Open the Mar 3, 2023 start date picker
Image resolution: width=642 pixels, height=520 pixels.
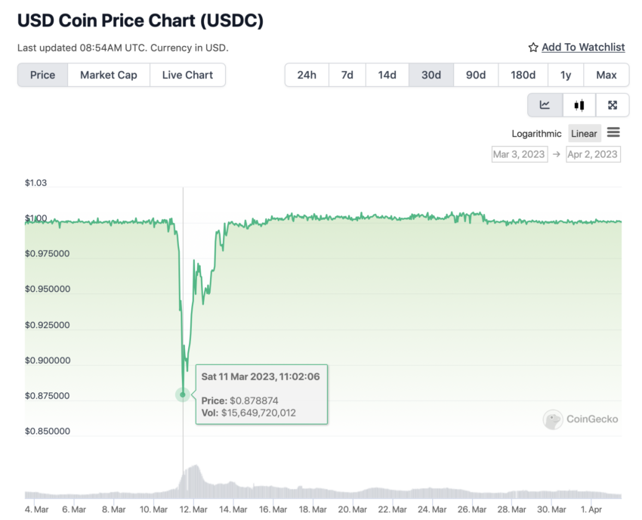520,154
